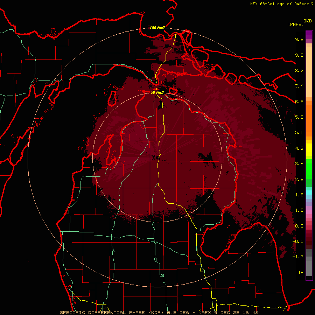
Task: Click the 6.6 legend value
Action: pos(299,101)
